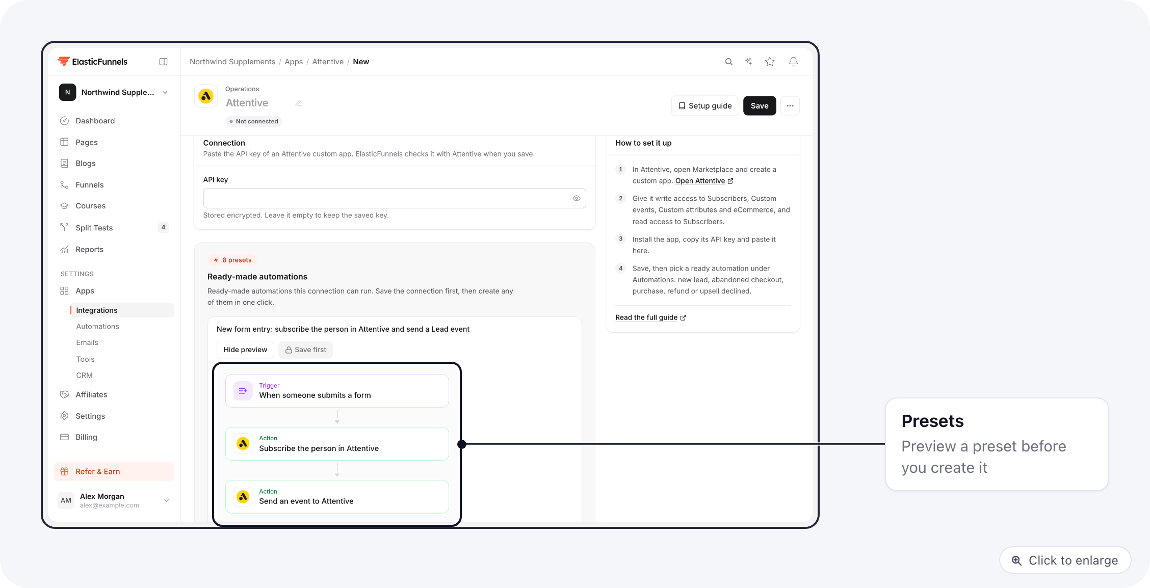
Task: Open Emails sub-item
Action: tap(122, 343)
